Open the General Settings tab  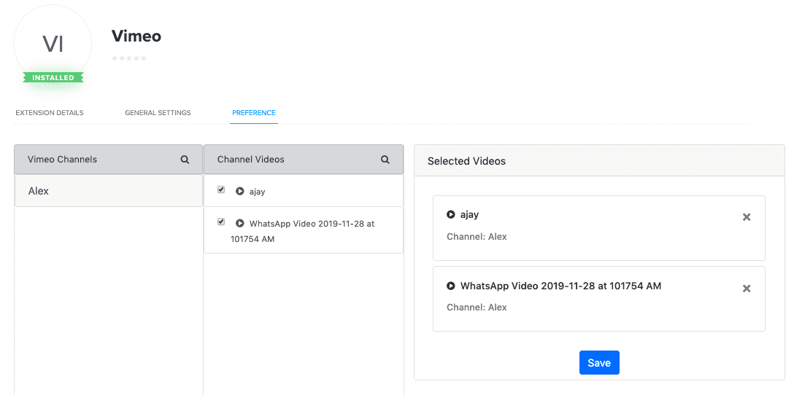pyautogui.click(x=158, y=113)
